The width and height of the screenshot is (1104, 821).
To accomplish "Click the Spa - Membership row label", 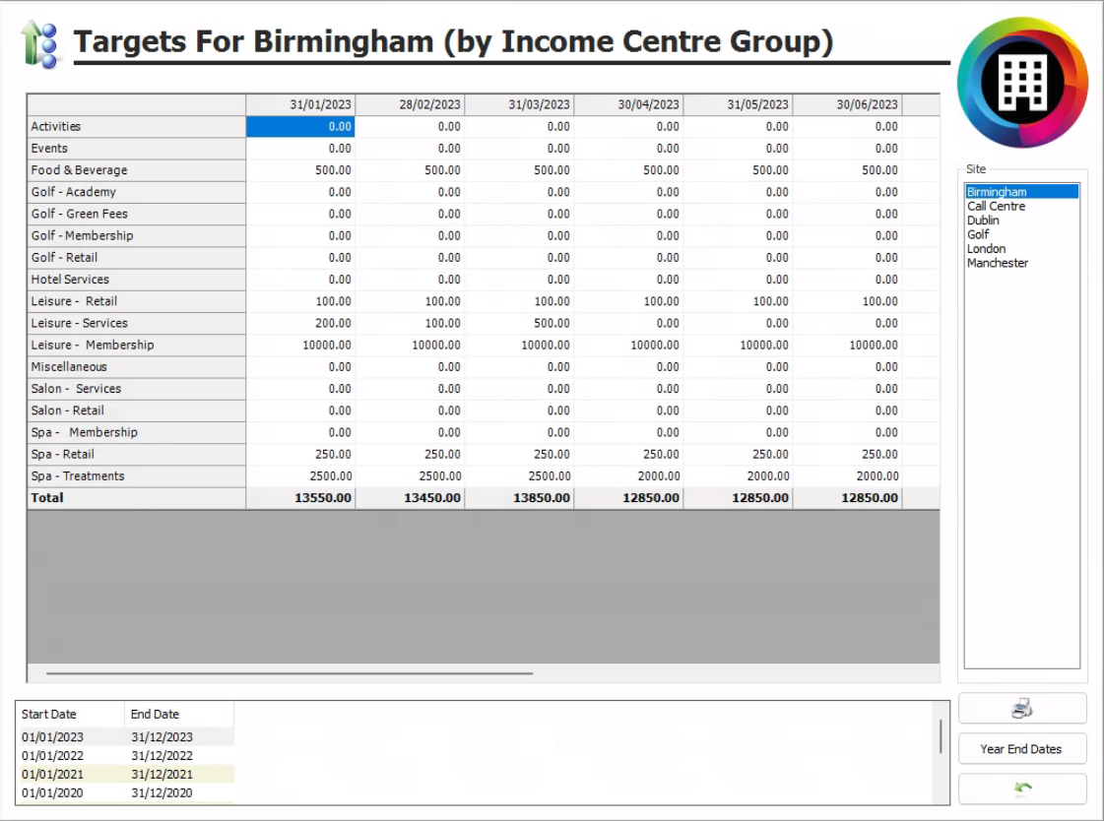I will [x=137, y=432].
